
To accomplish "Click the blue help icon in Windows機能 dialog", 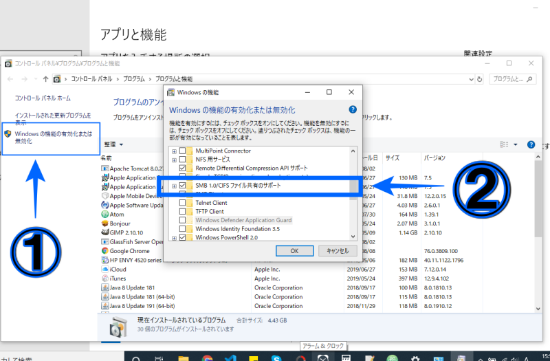I will tap(353, 109).
